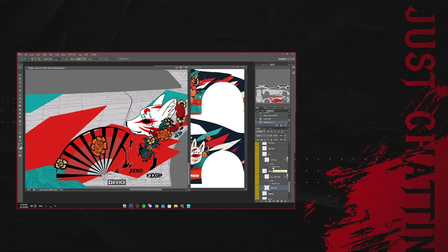
Task: Hide layer 126 with its eye icon
Action: (257, 148)
